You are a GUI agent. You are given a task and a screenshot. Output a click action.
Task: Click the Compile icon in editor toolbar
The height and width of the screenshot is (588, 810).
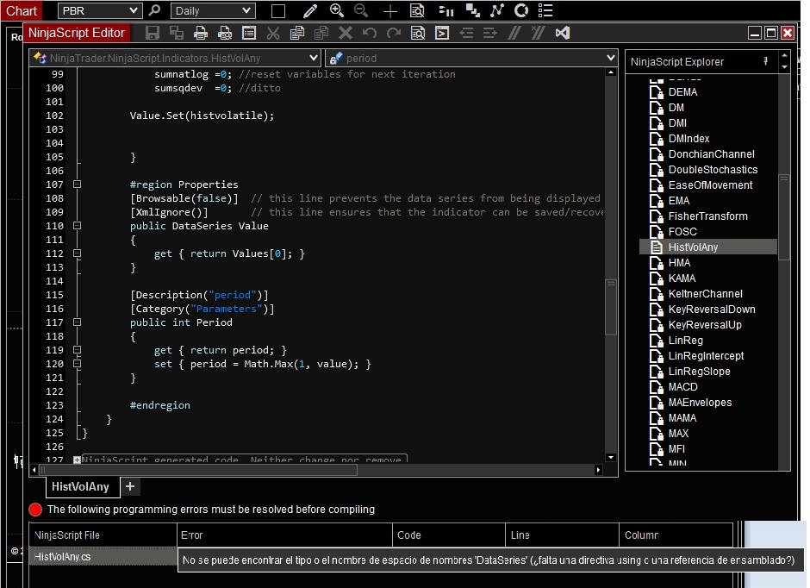click(x=442, y=34)
